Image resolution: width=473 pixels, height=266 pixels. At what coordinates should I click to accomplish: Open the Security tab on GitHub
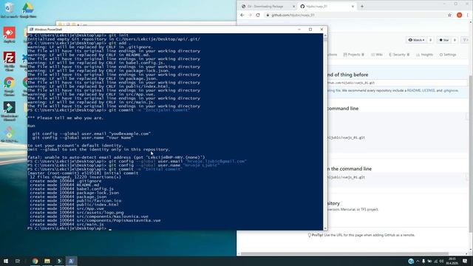click(x=399, y=55)
